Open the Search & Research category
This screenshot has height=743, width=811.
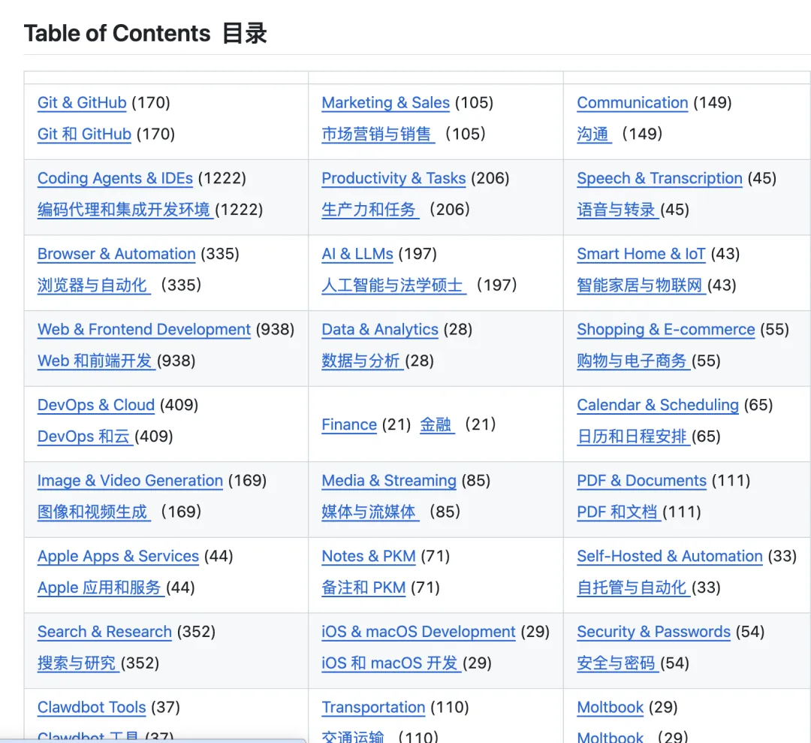104,631
